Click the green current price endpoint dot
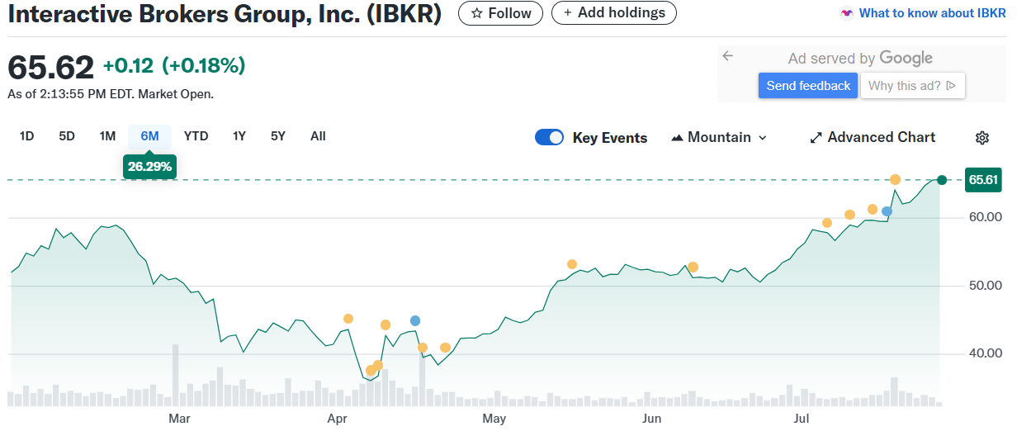Viewport: 1017px width, 431px height. click(x=942, y=180)
